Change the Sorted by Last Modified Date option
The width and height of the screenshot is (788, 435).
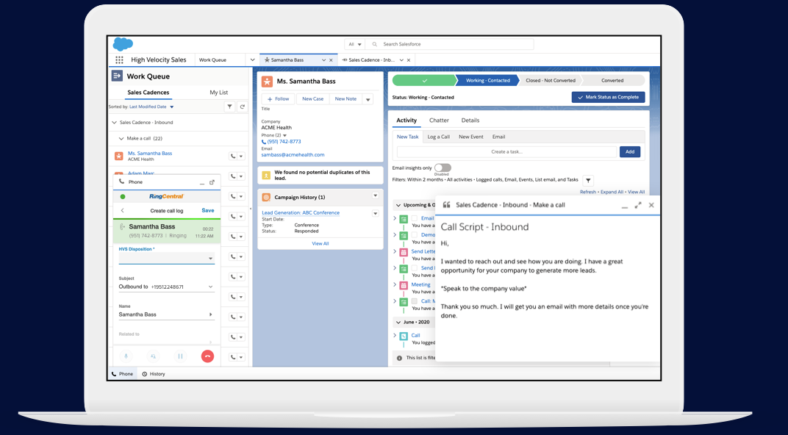pos(151,107)
